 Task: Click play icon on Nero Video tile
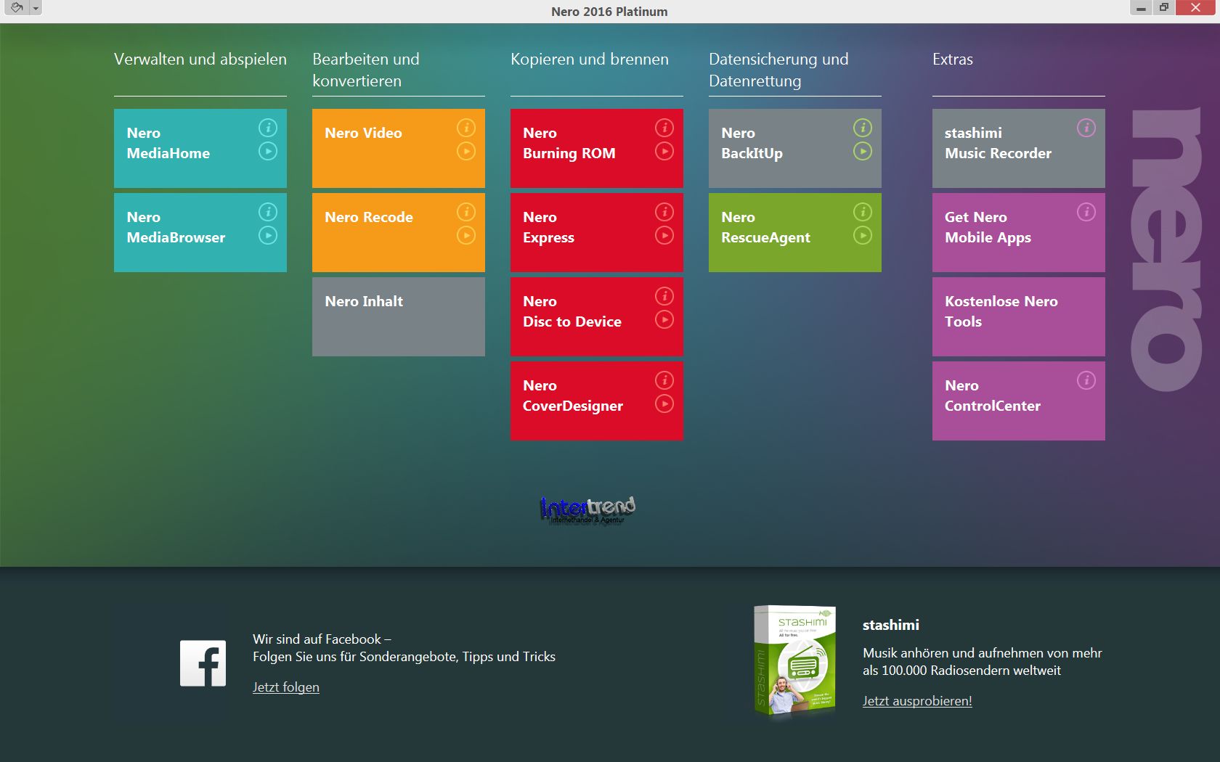(x=466, y=151)
